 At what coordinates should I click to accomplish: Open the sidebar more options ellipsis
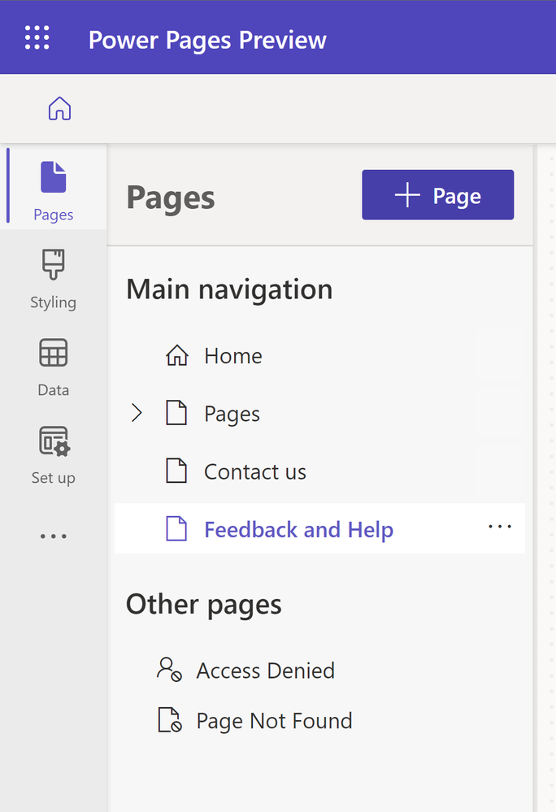[x=54, y=536]
